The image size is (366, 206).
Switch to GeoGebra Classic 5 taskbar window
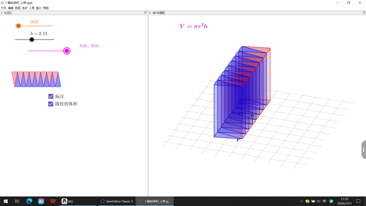tap(117, 201)
